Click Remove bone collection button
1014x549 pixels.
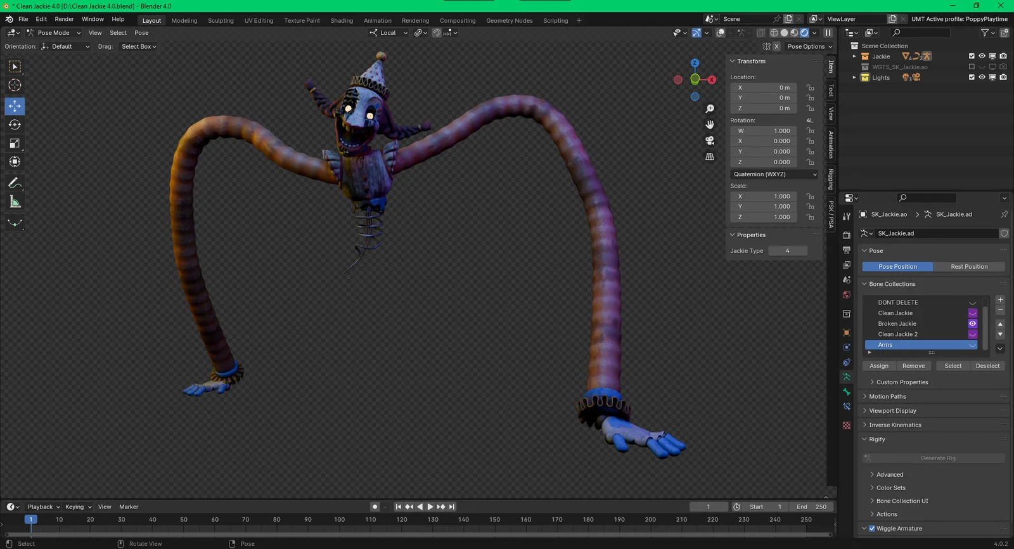[913, 366]
